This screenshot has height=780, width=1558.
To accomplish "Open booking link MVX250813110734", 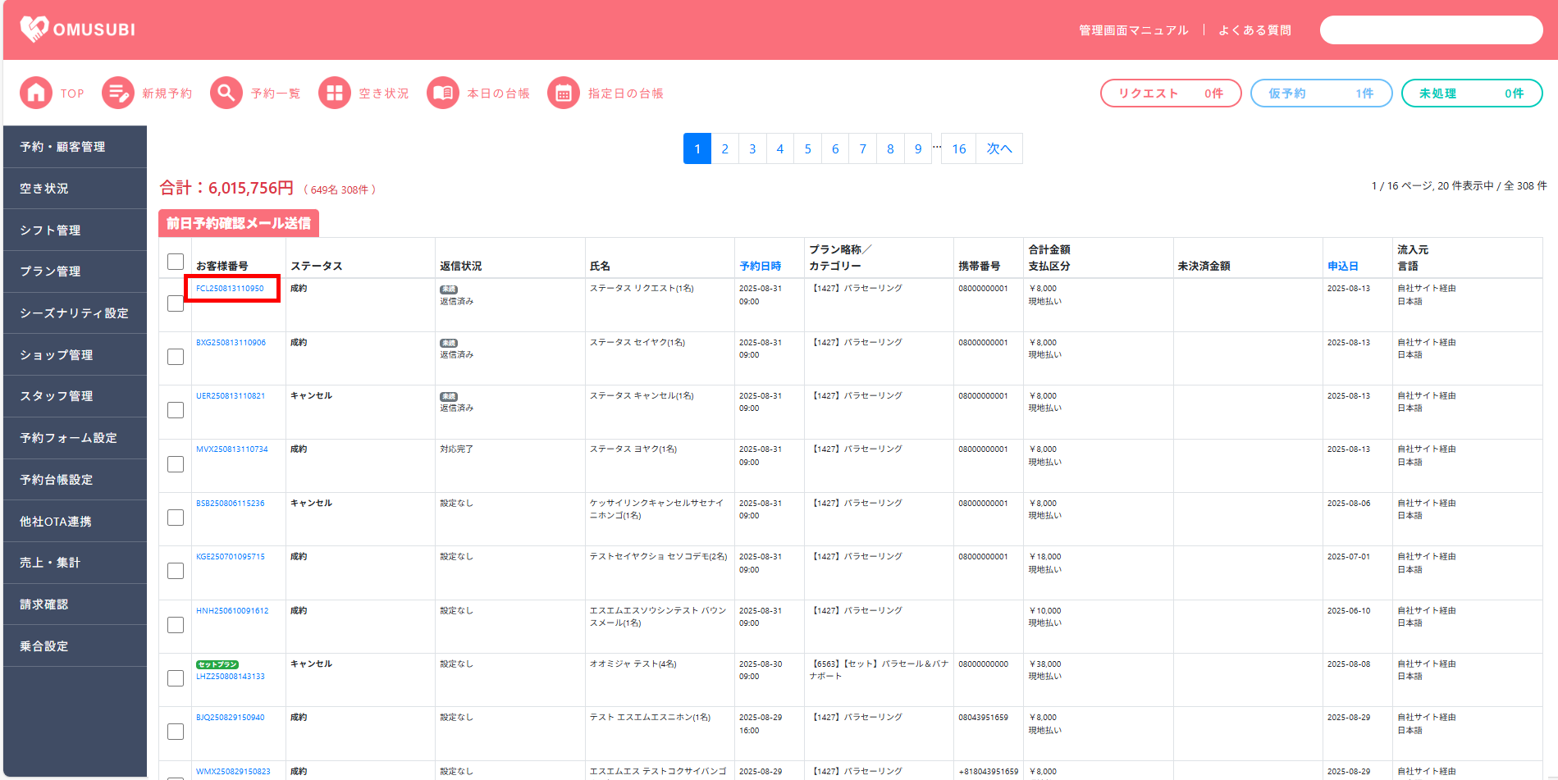I will 231,449.
